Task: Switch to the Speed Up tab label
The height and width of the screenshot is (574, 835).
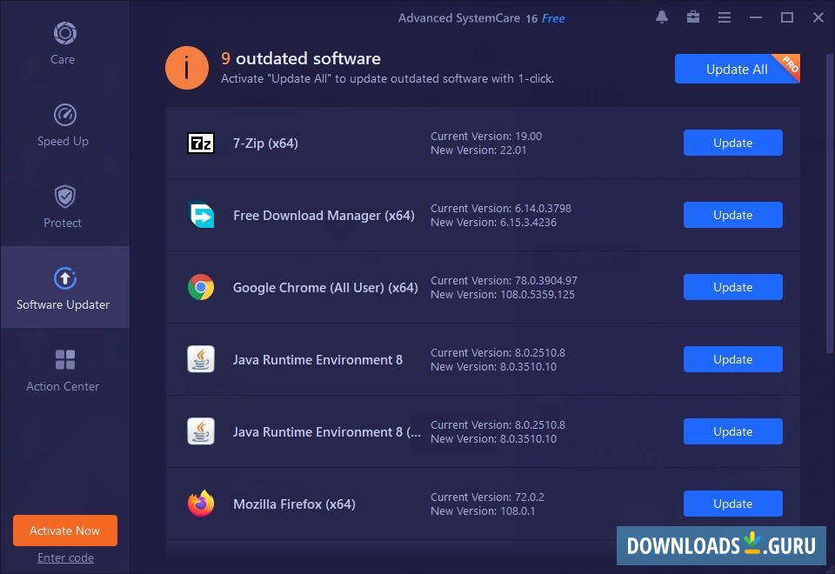Action: [63, 141]
